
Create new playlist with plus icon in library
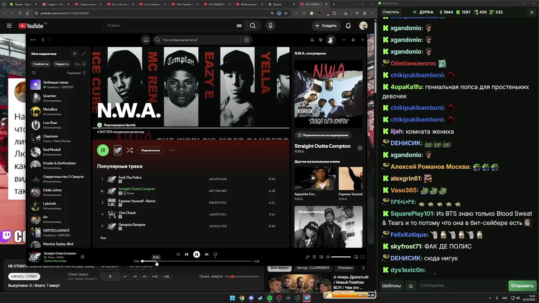click(75, 54)
